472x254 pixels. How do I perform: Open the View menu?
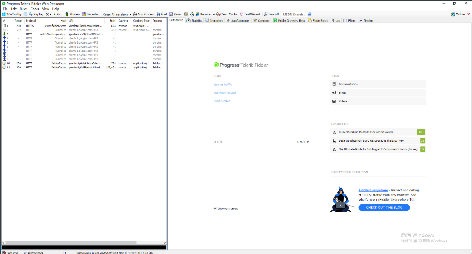coord(45,9)
